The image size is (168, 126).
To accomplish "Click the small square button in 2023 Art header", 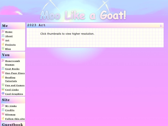I will coord(161,26).
